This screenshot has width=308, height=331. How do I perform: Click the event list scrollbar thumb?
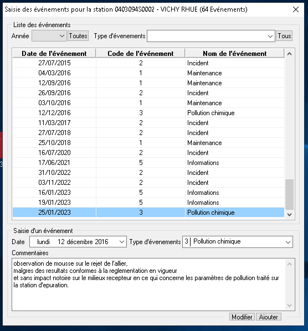[289, 194]
